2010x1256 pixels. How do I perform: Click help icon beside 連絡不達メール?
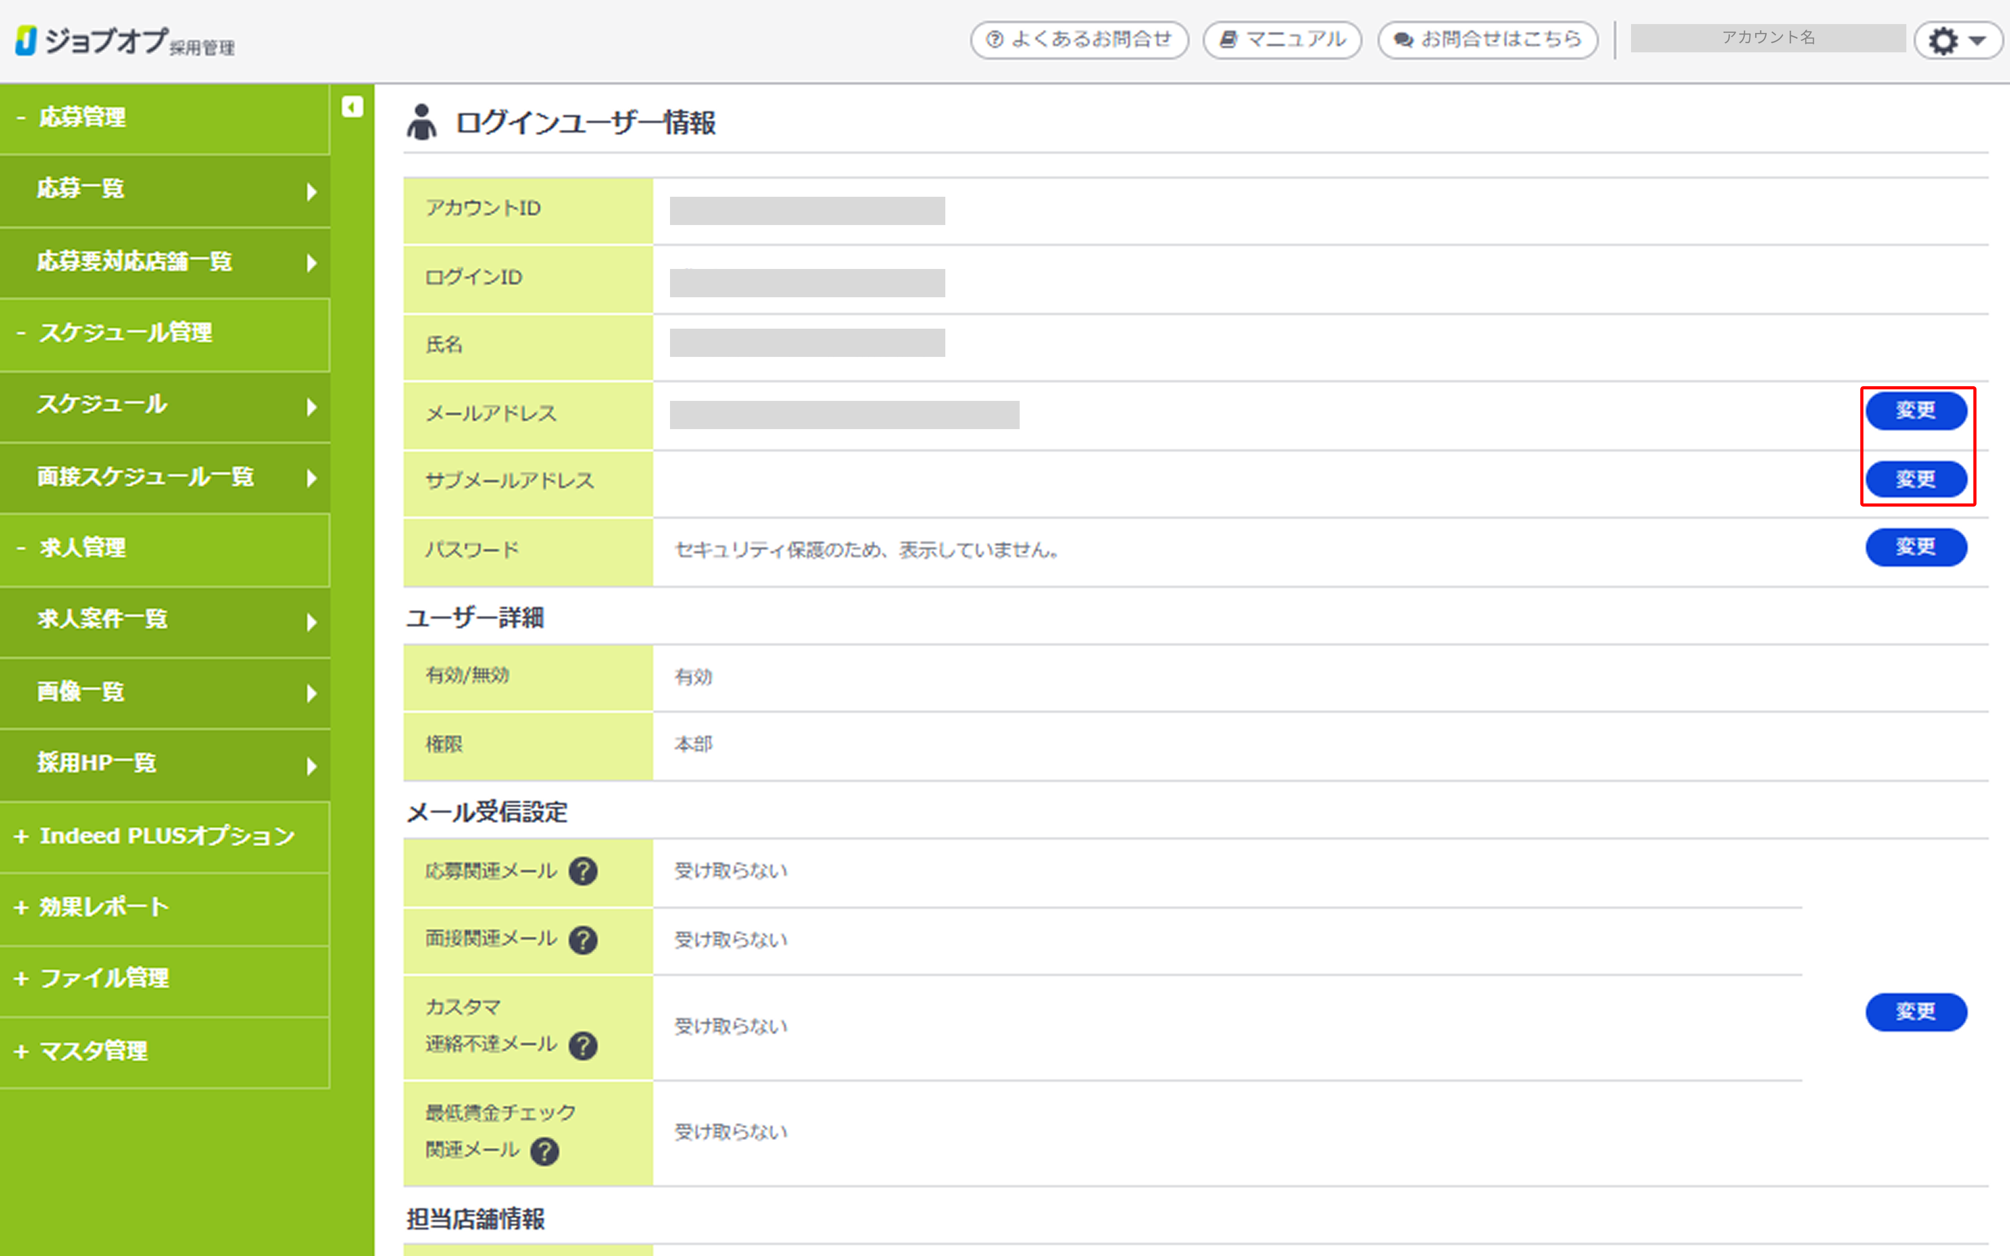coord(583,1045)
